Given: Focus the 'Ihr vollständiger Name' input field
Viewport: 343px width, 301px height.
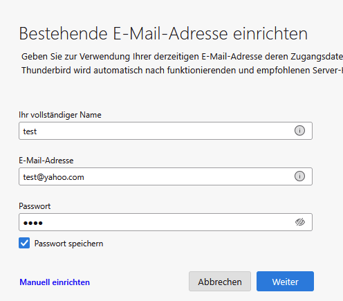Looking at the screenshot, I should click(x=165, y=131).
